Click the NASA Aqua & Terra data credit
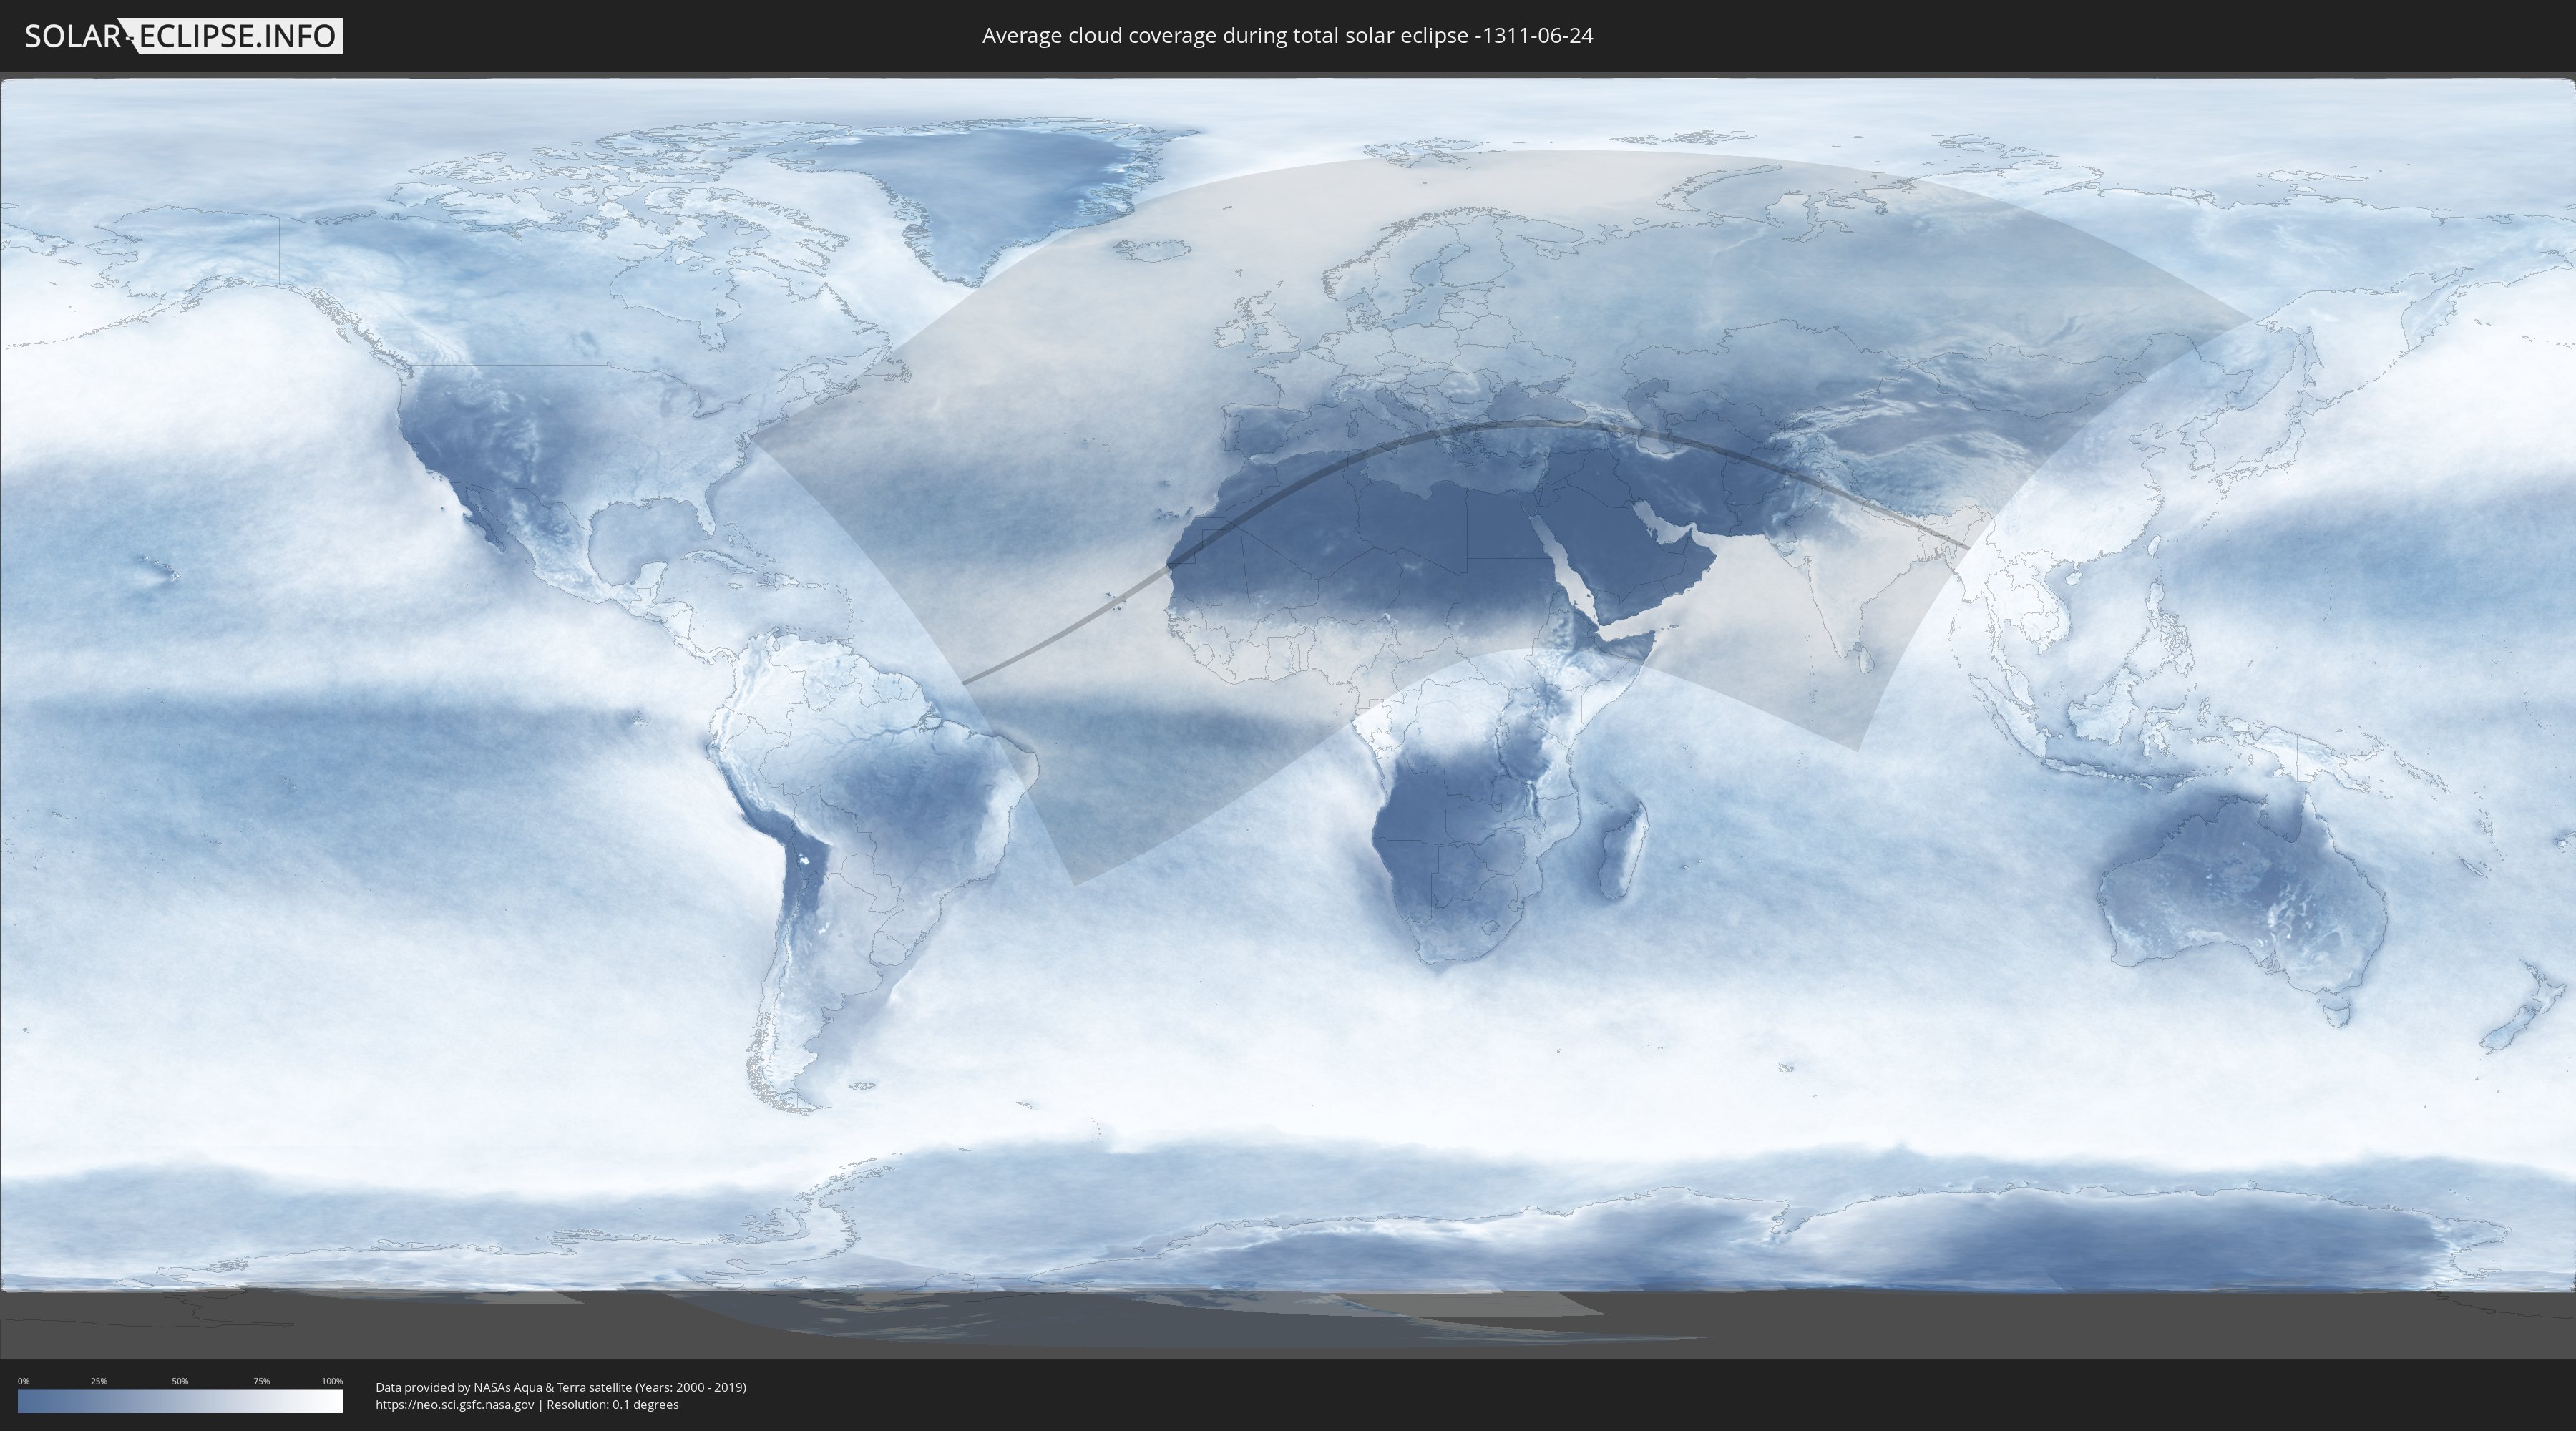2576x1431 pixels. point(560,1387)
